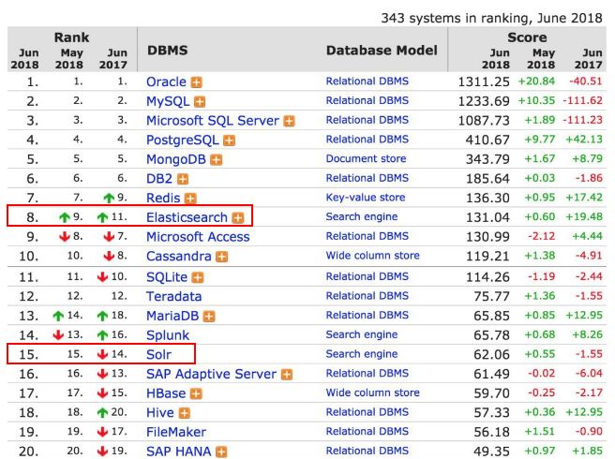615x459 pixels.
Task: Click Elasticsearch's score 131.04
Action: tap(487, 217)
